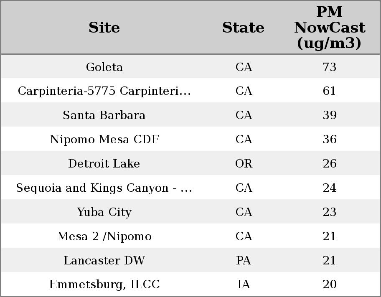Click Emmetsburg's PM value of 20
Image resolution: width=381 pixels, height=297 pixels.
(329, 284)
